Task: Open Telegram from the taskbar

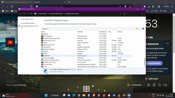Action: (x=114, y=95)
